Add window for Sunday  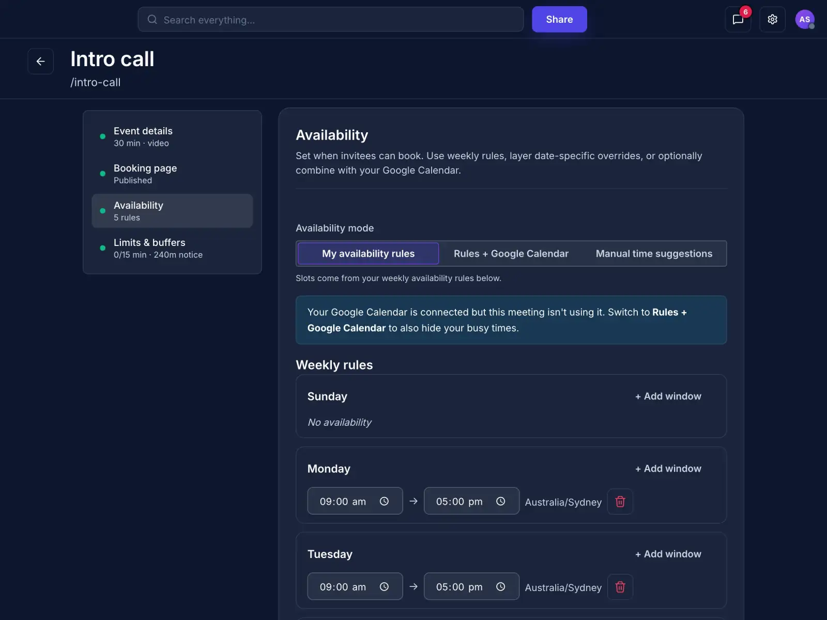pyautogui.click(x=668, y=396)
